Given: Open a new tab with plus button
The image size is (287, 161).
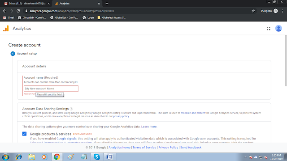Looking at the screenshot, I should point(107,4).
